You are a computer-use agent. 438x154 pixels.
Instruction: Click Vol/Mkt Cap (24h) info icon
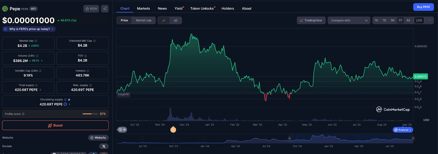[40, 71]
